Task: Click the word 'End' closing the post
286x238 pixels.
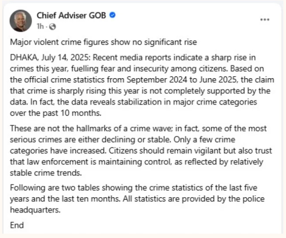Action: tap(16, 225)
